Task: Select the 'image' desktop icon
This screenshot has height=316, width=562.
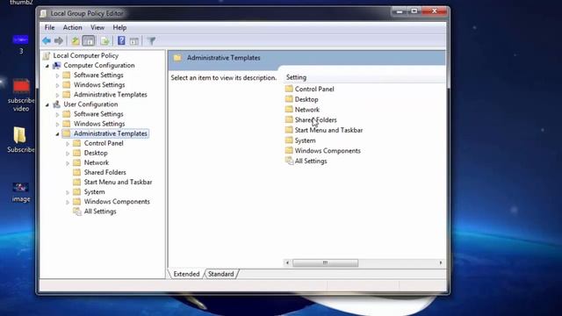Action: click(x=21, y=192)
